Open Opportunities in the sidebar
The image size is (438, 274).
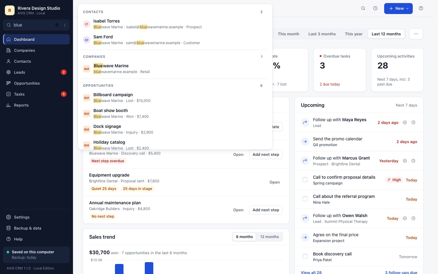(36, 83)
